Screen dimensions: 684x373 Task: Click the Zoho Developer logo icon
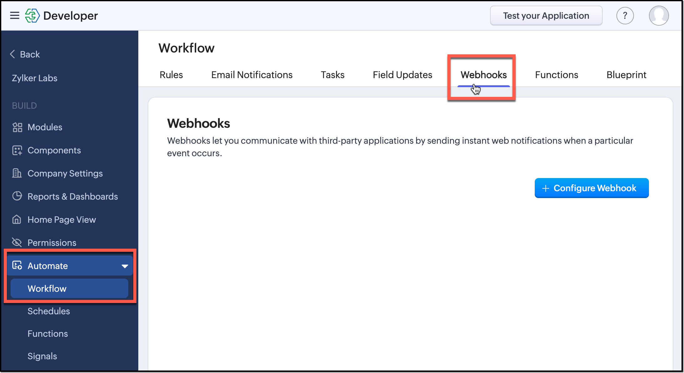(32, 16)
